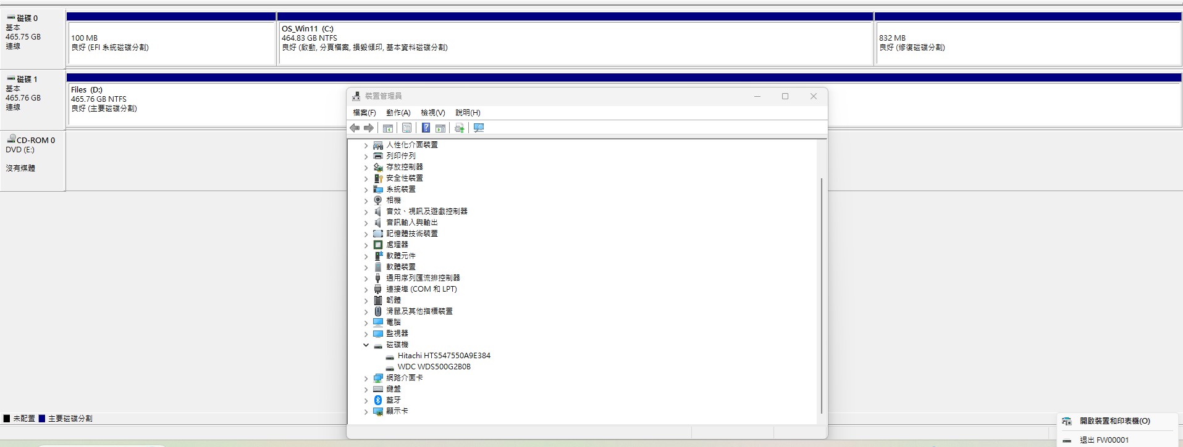1183x447 pixels.
Task: Click the Properties toolbar icon
Action: [406, 128]
